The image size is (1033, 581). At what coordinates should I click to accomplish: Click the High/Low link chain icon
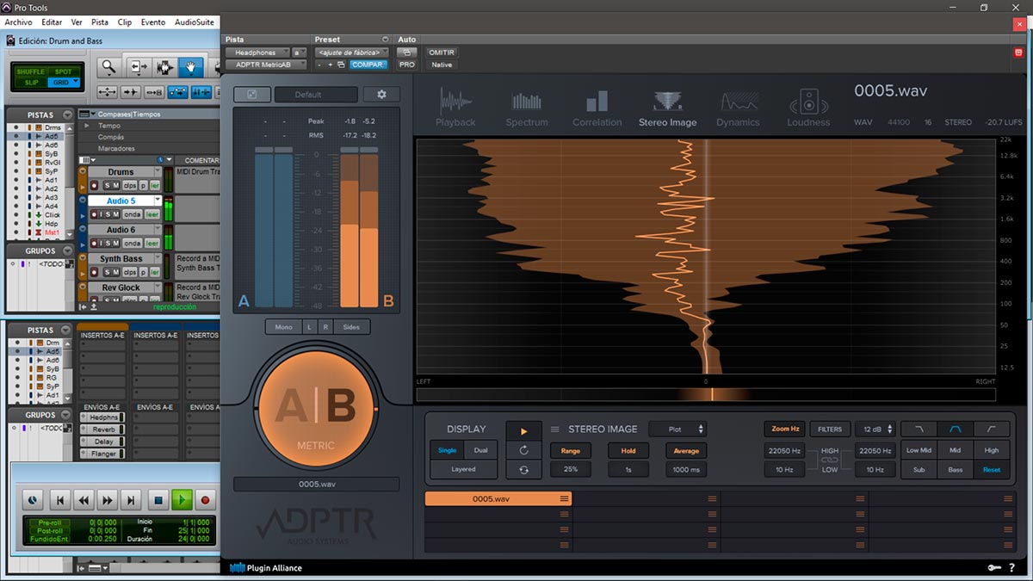[x=830, y=460]
